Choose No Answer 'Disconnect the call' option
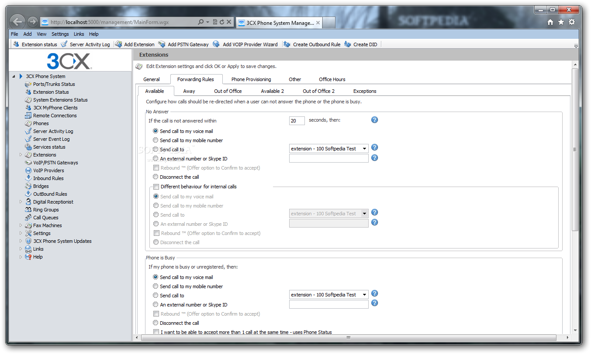 click(156, 177)
